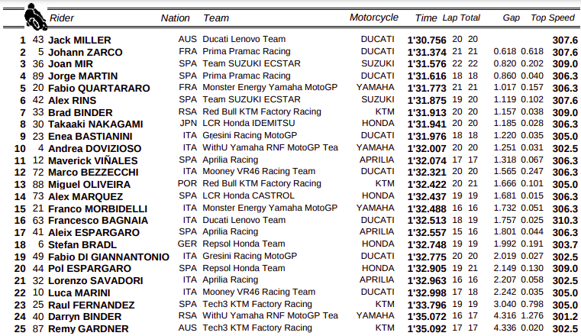Click the Top Speed column header
581x336 pixels.
pyautogui.click(x=554, y=18)
